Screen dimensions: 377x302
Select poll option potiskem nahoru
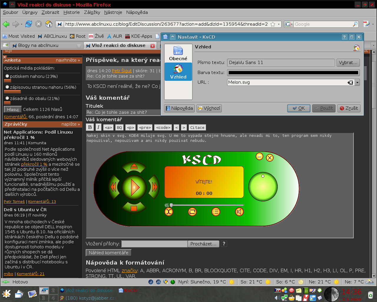click(7, 76)
